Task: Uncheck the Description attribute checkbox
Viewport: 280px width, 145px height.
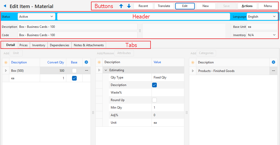Action: (x=154, y=85)
